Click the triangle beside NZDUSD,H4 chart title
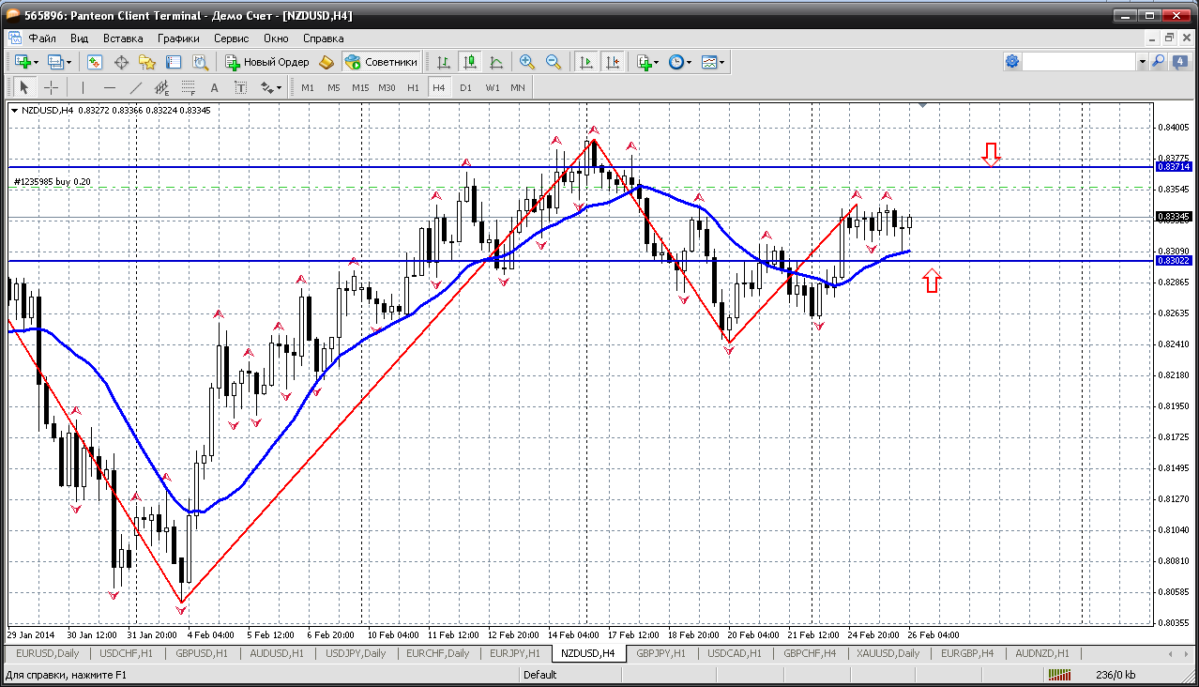Image resolution: width=1199 pixels, height=687 pixels. click(14, 111)
